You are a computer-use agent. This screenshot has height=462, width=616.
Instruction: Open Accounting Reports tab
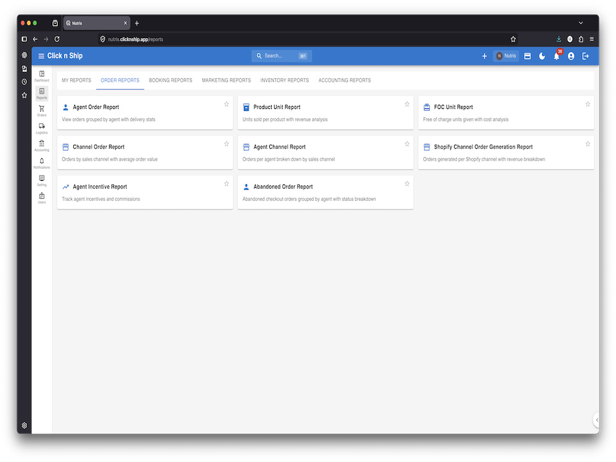[x=344, y=80]
